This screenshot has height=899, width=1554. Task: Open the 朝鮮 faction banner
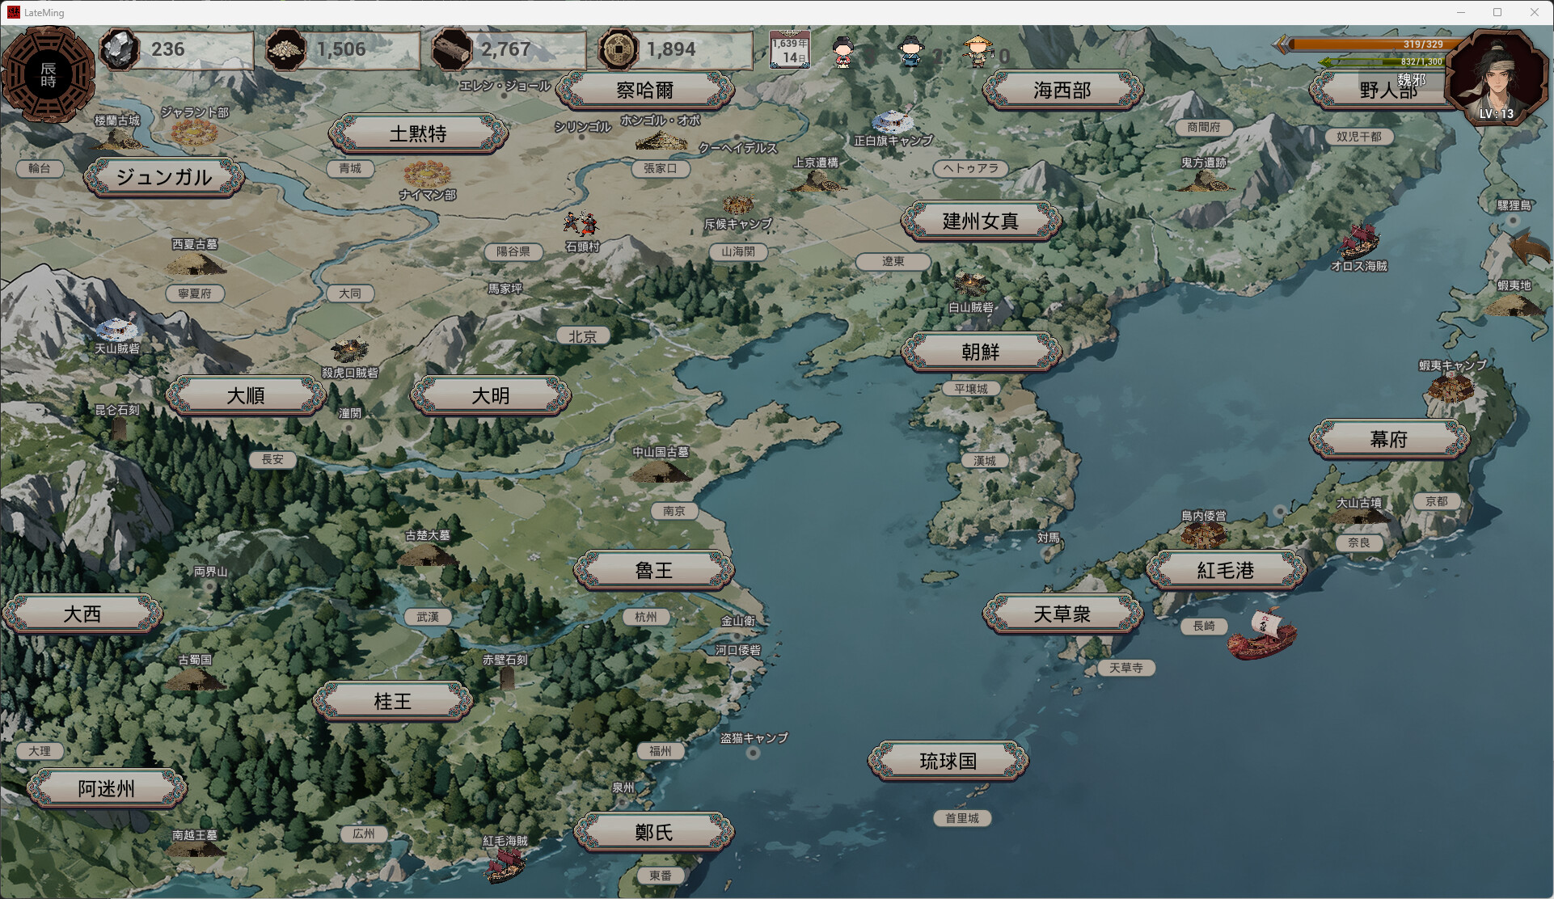click(981, 352)
